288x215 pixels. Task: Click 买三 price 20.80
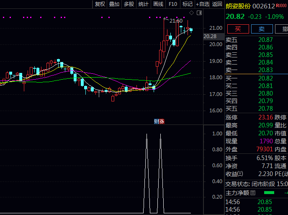pyautogui.click(x=265, y=93)
